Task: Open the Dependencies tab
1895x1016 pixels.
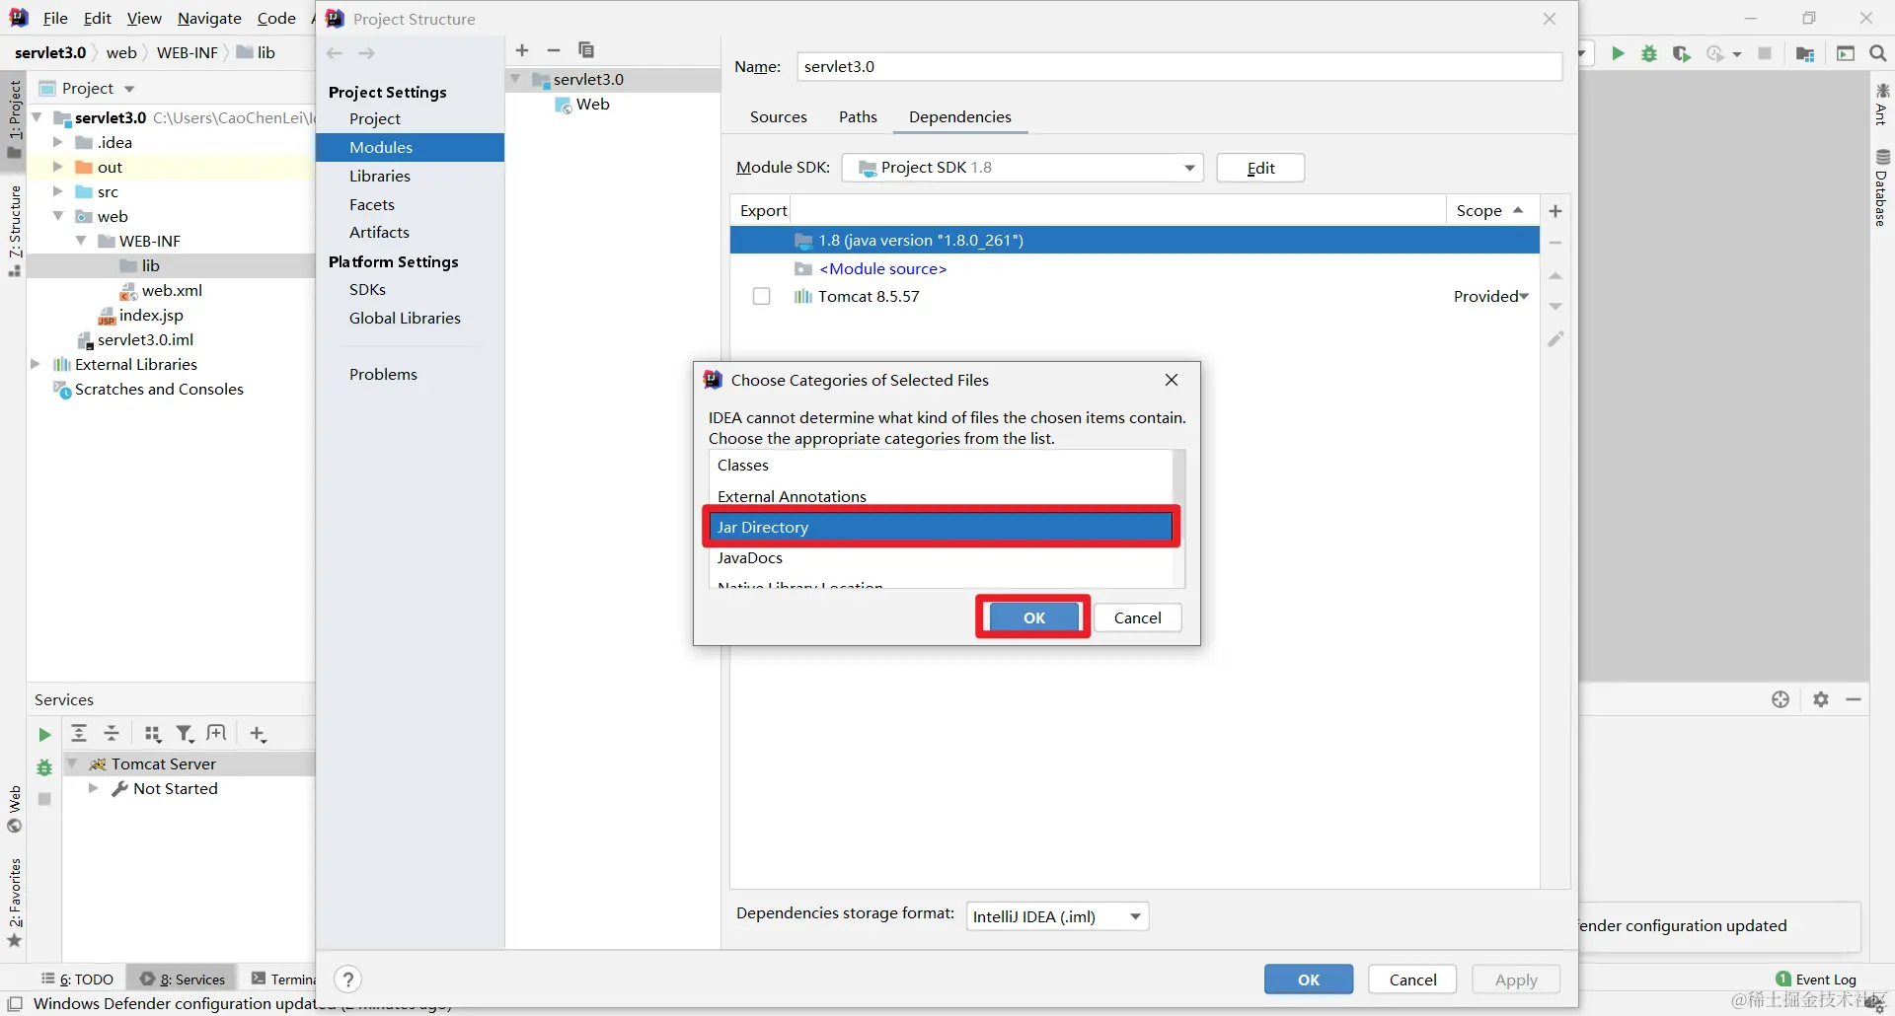Action: point(959,116)
